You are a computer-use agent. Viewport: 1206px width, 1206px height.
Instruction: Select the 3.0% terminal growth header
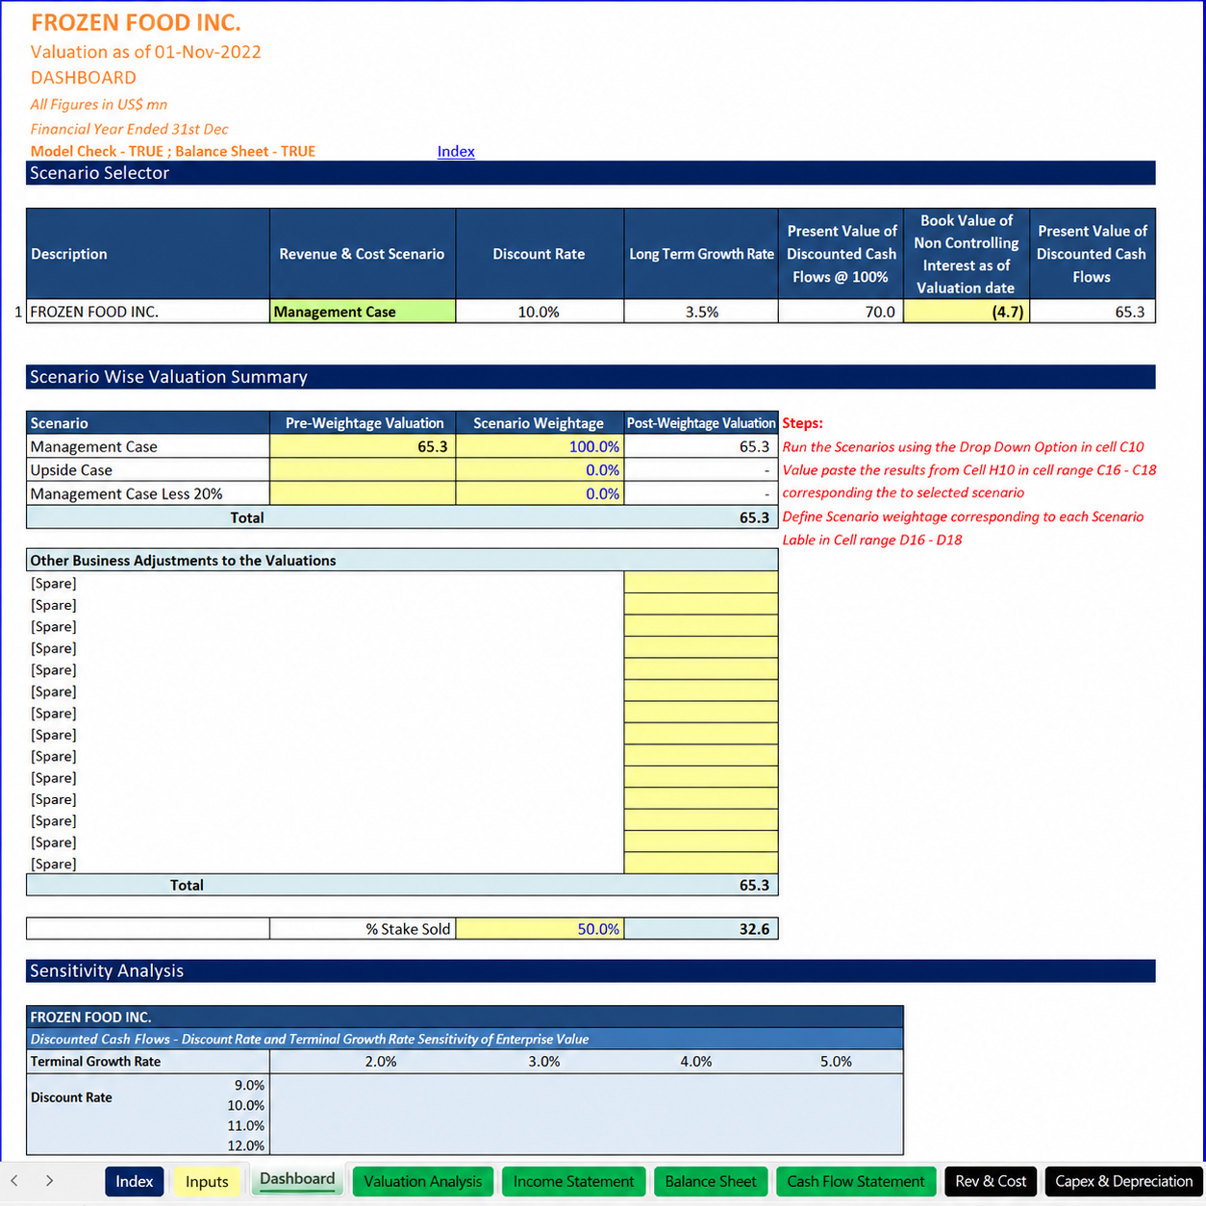coord(544,1062)
